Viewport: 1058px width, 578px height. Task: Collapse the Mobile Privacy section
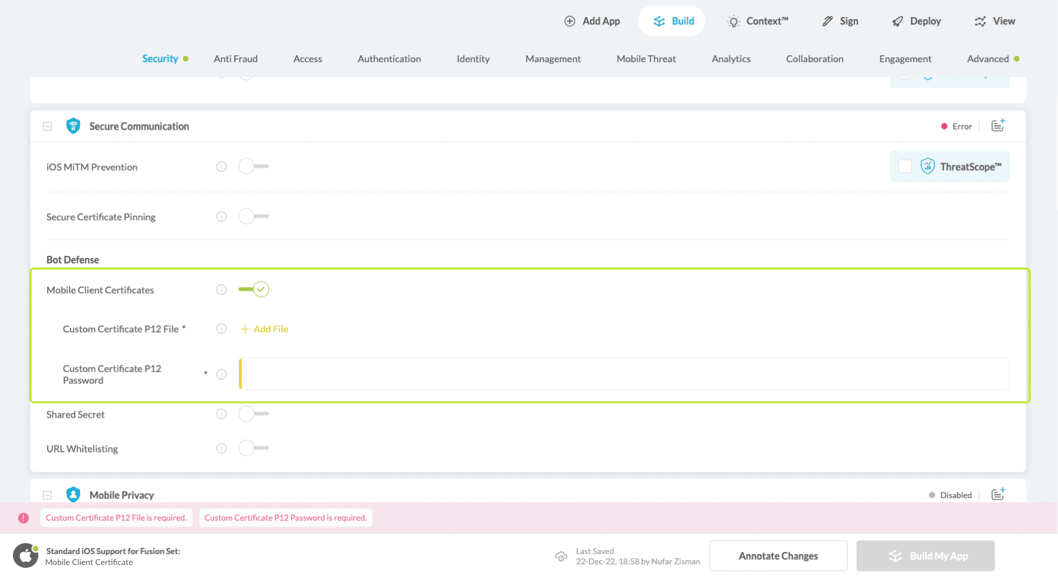coord(47,495)
